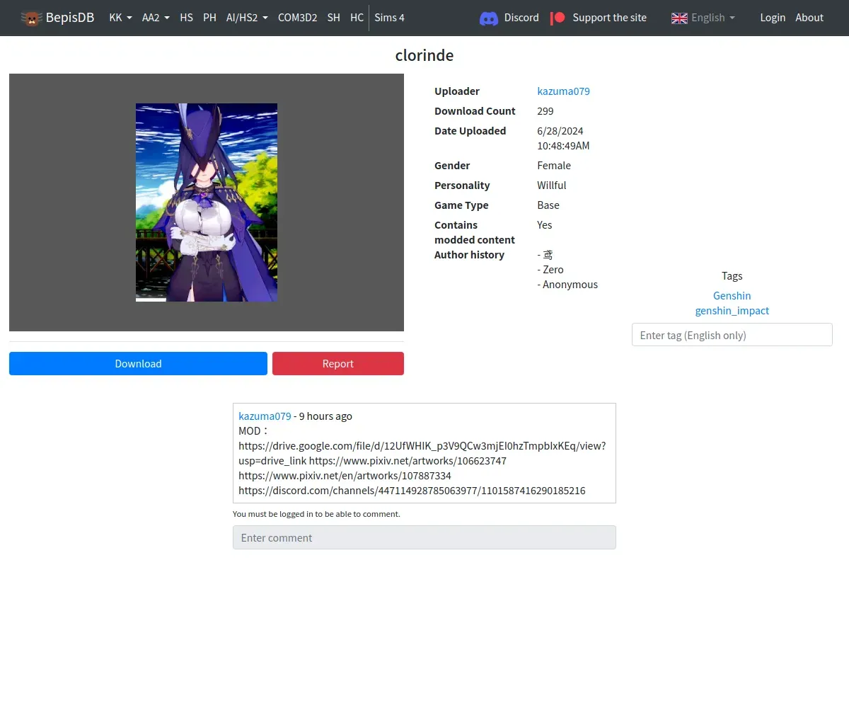
Task: Click the BepisDB logo icon
Action: pos(31,18)
